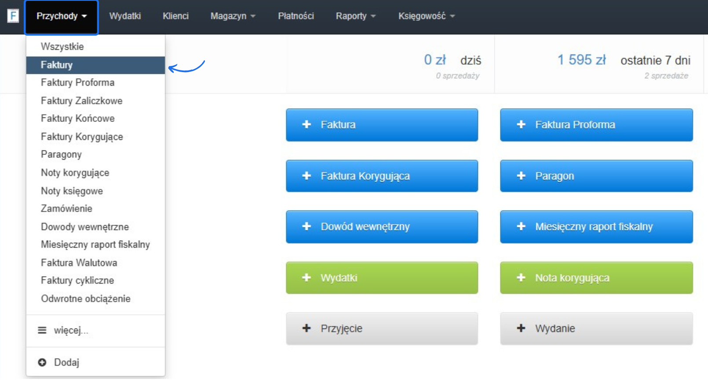
Task: Create a new Faktura Proforma
Action: [x=596, y=125]
